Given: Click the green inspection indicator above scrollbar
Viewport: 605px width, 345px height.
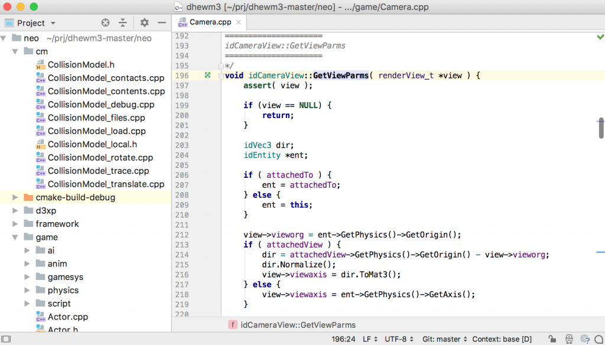Looking at the screenshot, I should coord(601,37).
